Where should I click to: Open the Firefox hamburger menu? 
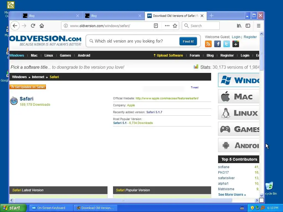259,26
